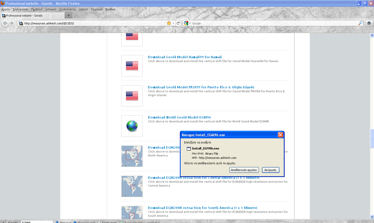Viewport: 374px width, 223px height.
Task: Open the Yahoo! menu
Action: click(84, 9)
